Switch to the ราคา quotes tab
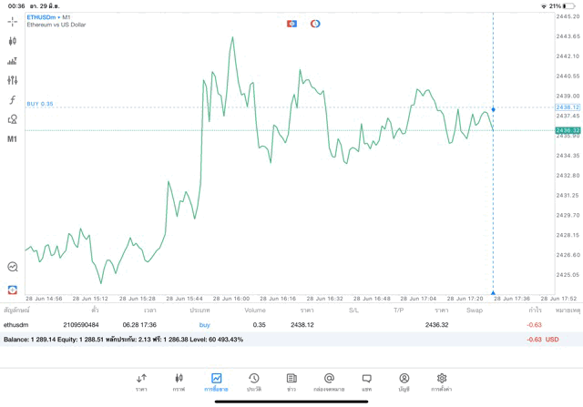 tap(141, 382)
